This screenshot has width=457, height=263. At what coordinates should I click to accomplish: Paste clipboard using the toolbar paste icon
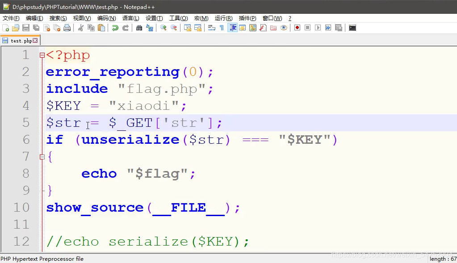click(x=101, y=28)
